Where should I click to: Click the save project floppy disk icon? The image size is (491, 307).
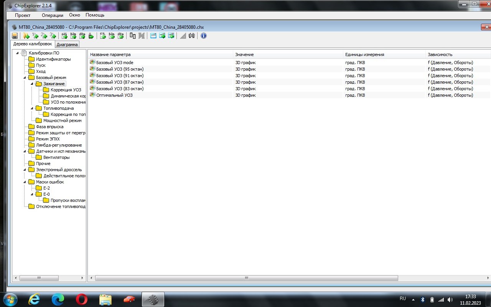(15, 36)
